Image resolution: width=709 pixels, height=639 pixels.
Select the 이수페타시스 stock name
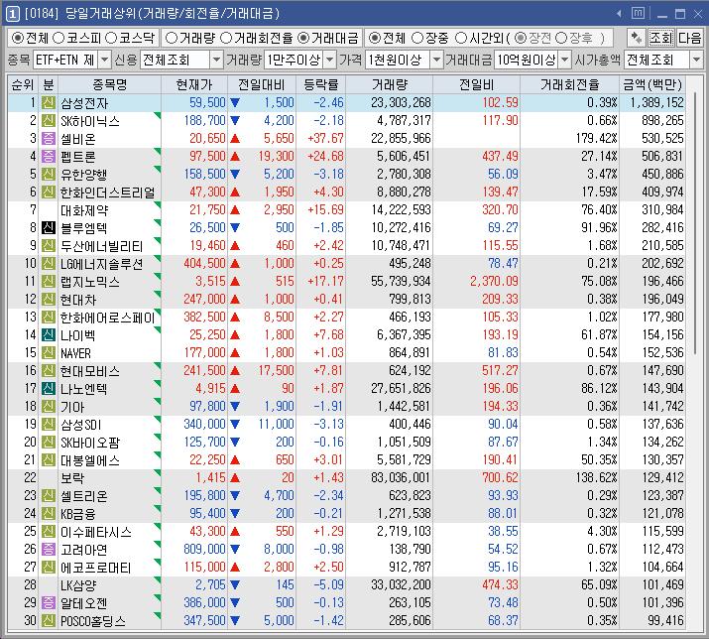[96, 532]
